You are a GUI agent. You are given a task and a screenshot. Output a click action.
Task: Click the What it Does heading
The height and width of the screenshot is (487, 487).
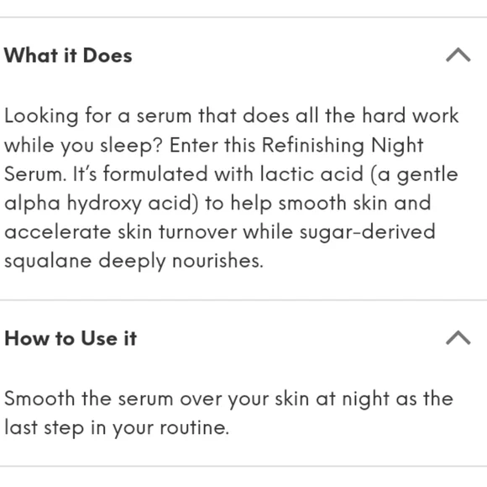(68, 56)
